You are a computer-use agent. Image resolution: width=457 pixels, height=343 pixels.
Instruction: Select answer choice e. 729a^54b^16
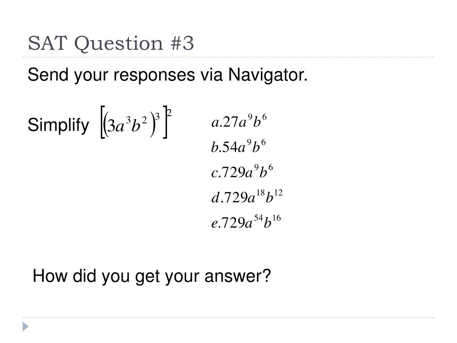pos(246,222)
